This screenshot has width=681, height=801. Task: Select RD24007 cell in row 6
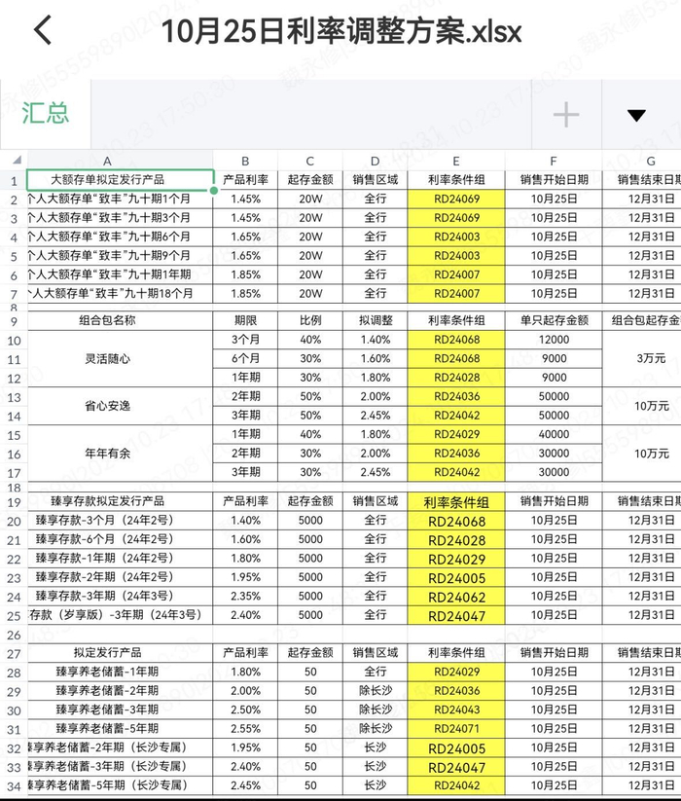pos(456,274)
